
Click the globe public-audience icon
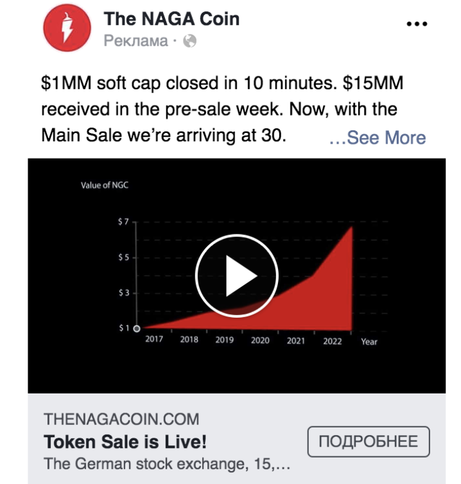point(189,40)
